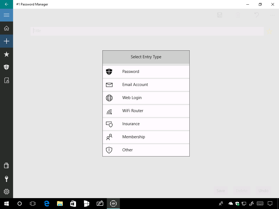
Task: Pick Membership entry type
Action: pos(146,137)
